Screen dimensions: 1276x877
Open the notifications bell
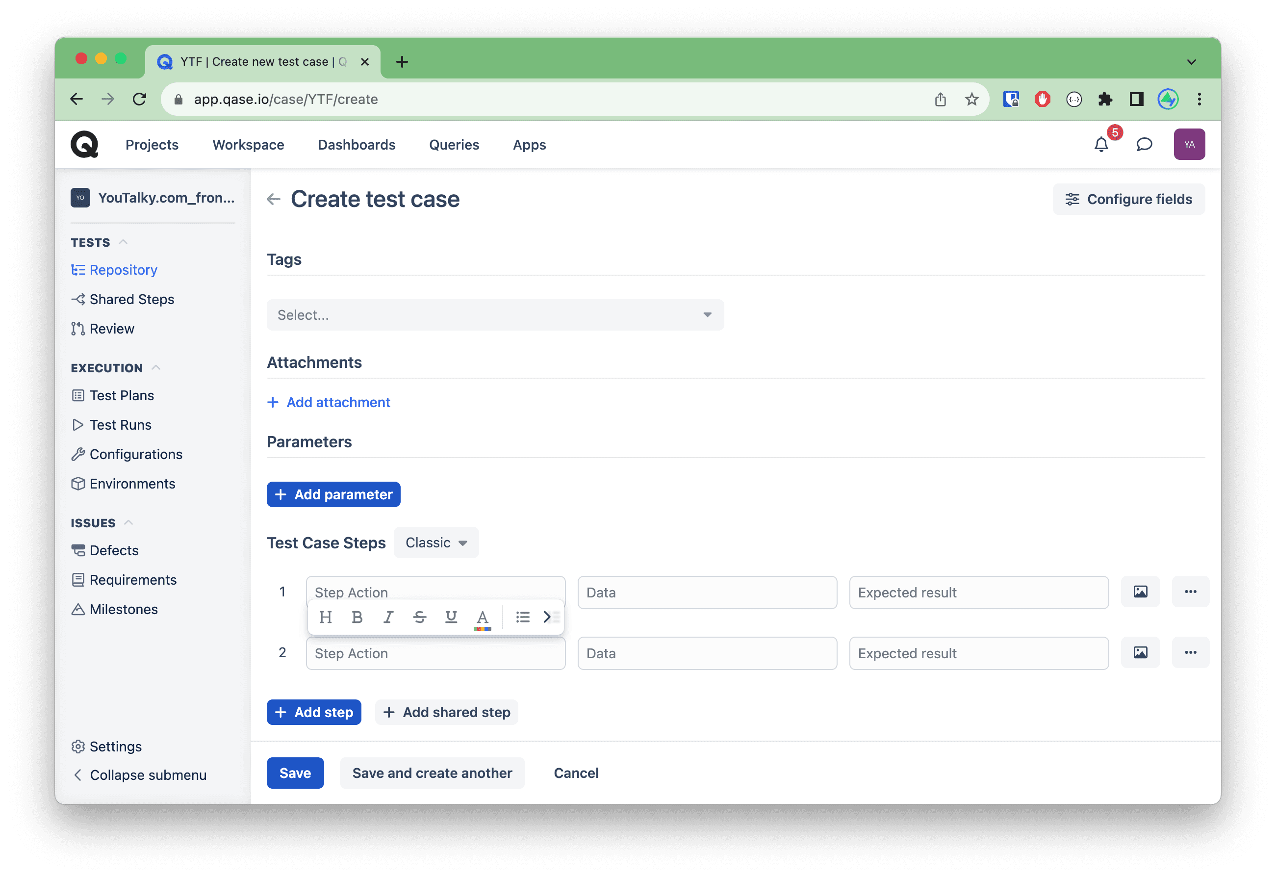click(1101, 145)
